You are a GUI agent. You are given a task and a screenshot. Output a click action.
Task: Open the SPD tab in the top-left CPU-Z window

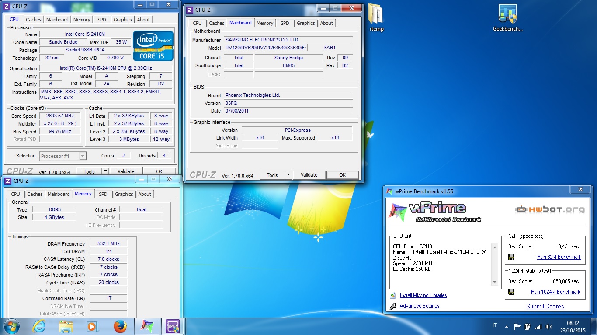tap(101, 20)
